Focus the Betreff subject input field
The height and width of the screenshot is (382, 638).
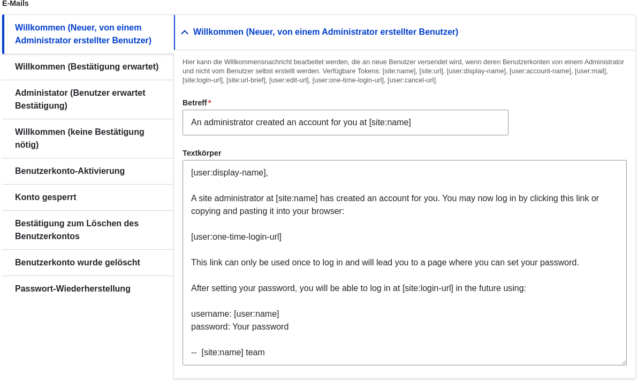345,123
